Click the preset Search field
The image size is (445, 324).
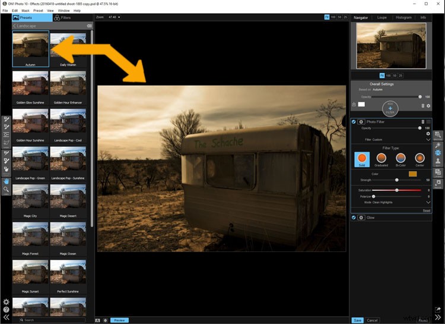pyautogui.click(x=52, y=320)
